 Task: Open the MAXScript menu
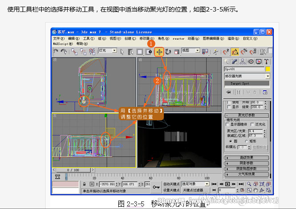click(x=63, y=44)
